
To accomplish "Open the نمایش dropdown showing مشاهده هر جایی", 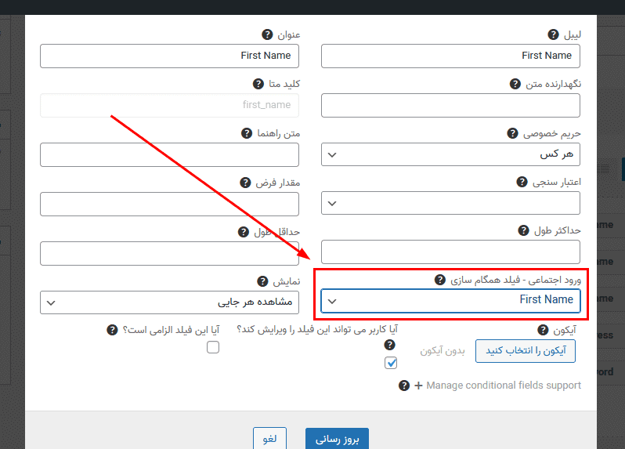I will pyautogui.click(x=169, y=302).
